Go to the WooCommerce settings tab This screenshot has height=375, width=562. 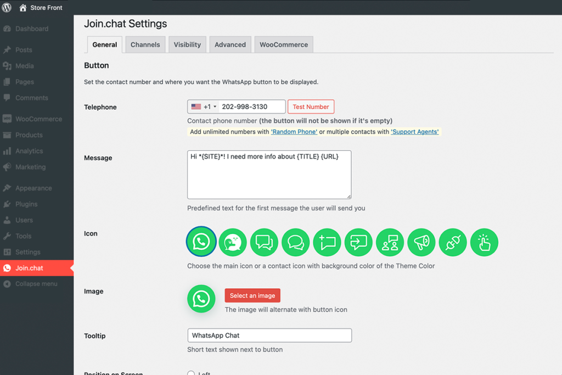click(x=284, y=45)
